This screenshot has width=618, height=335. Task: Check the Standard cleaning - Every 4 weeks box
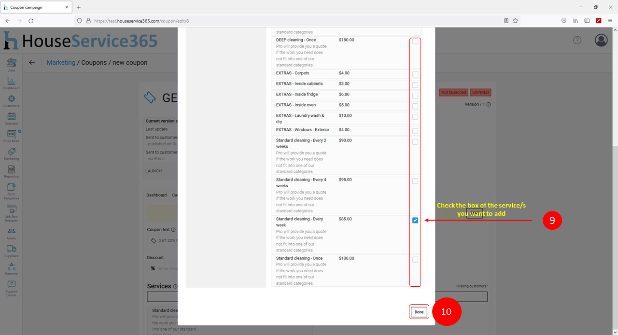pos(415,181)
